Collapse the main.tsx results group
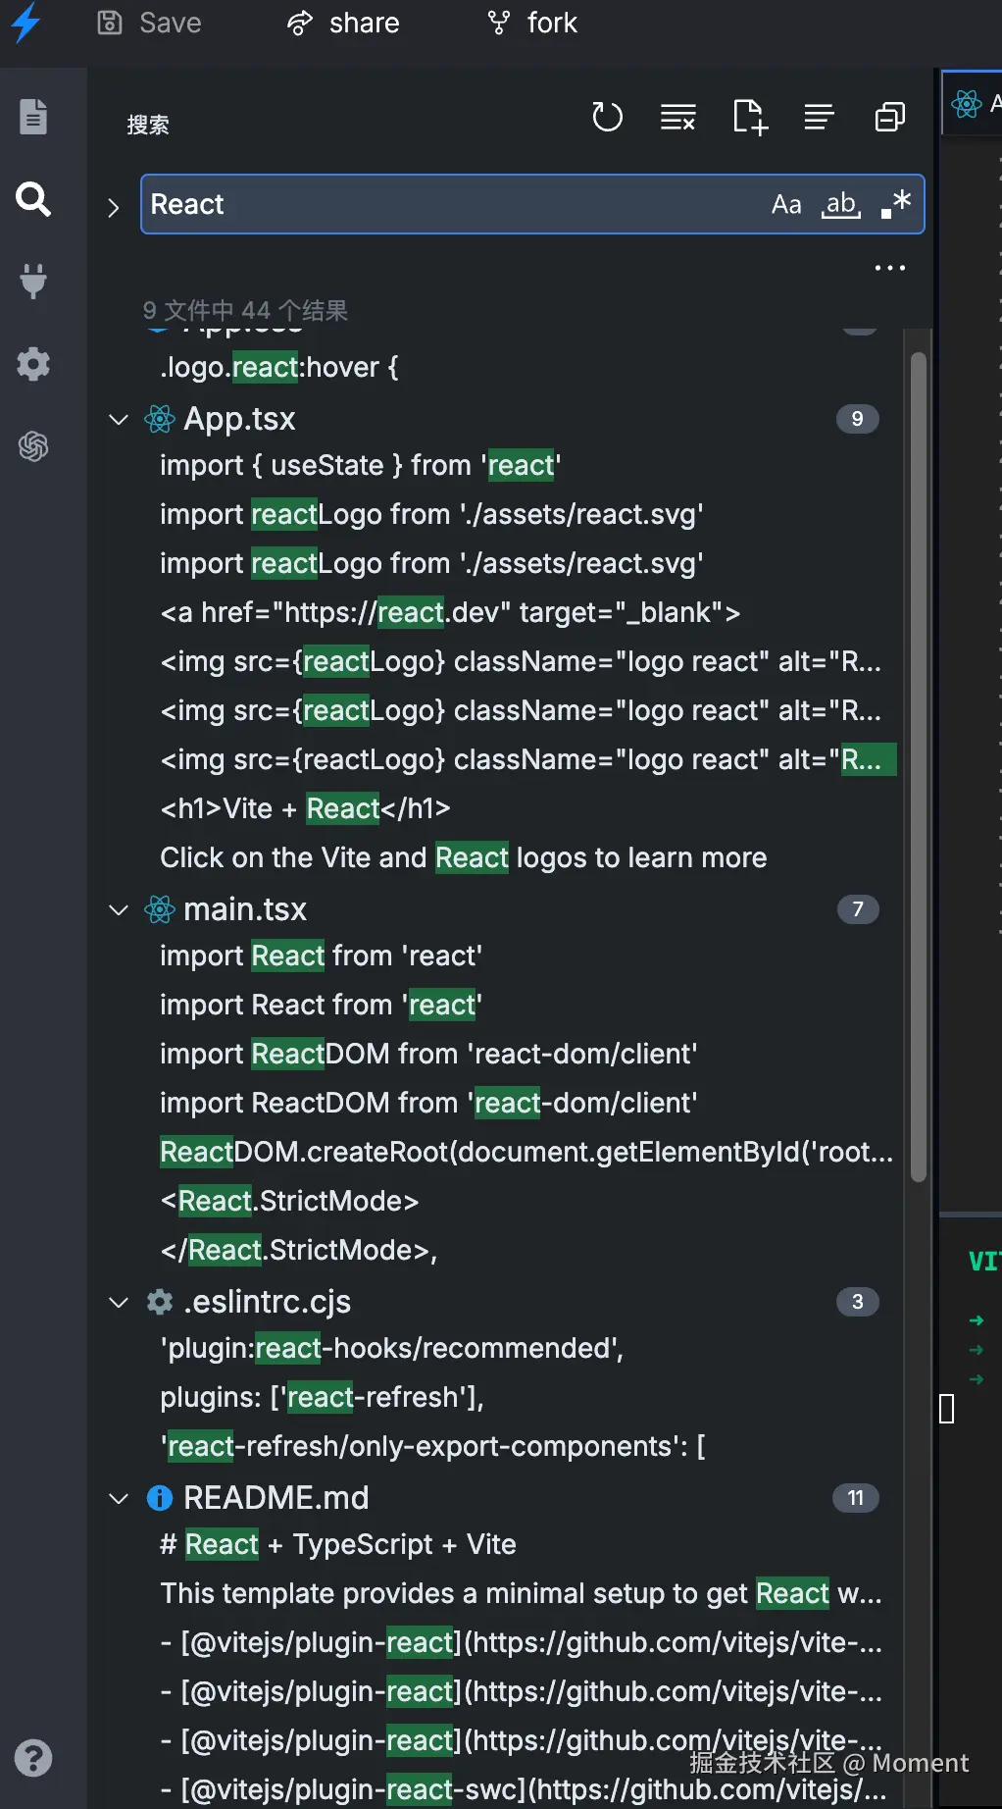The width and height of the screenshot is (1002, 1809). (119, 910)
